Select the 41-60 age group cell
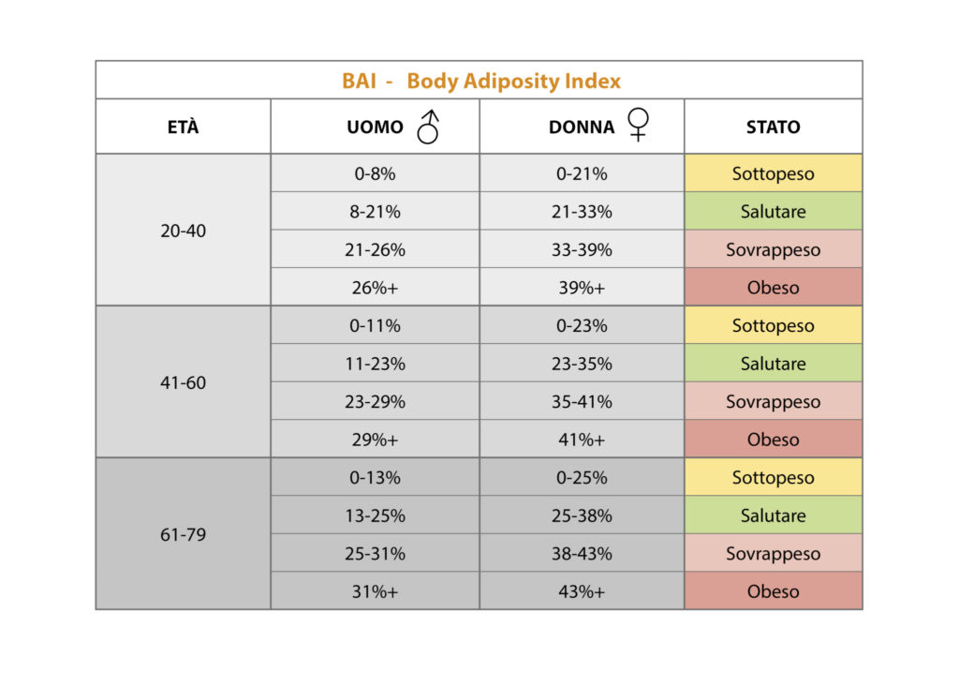This screenshot has height=687, width=959. 183,382
